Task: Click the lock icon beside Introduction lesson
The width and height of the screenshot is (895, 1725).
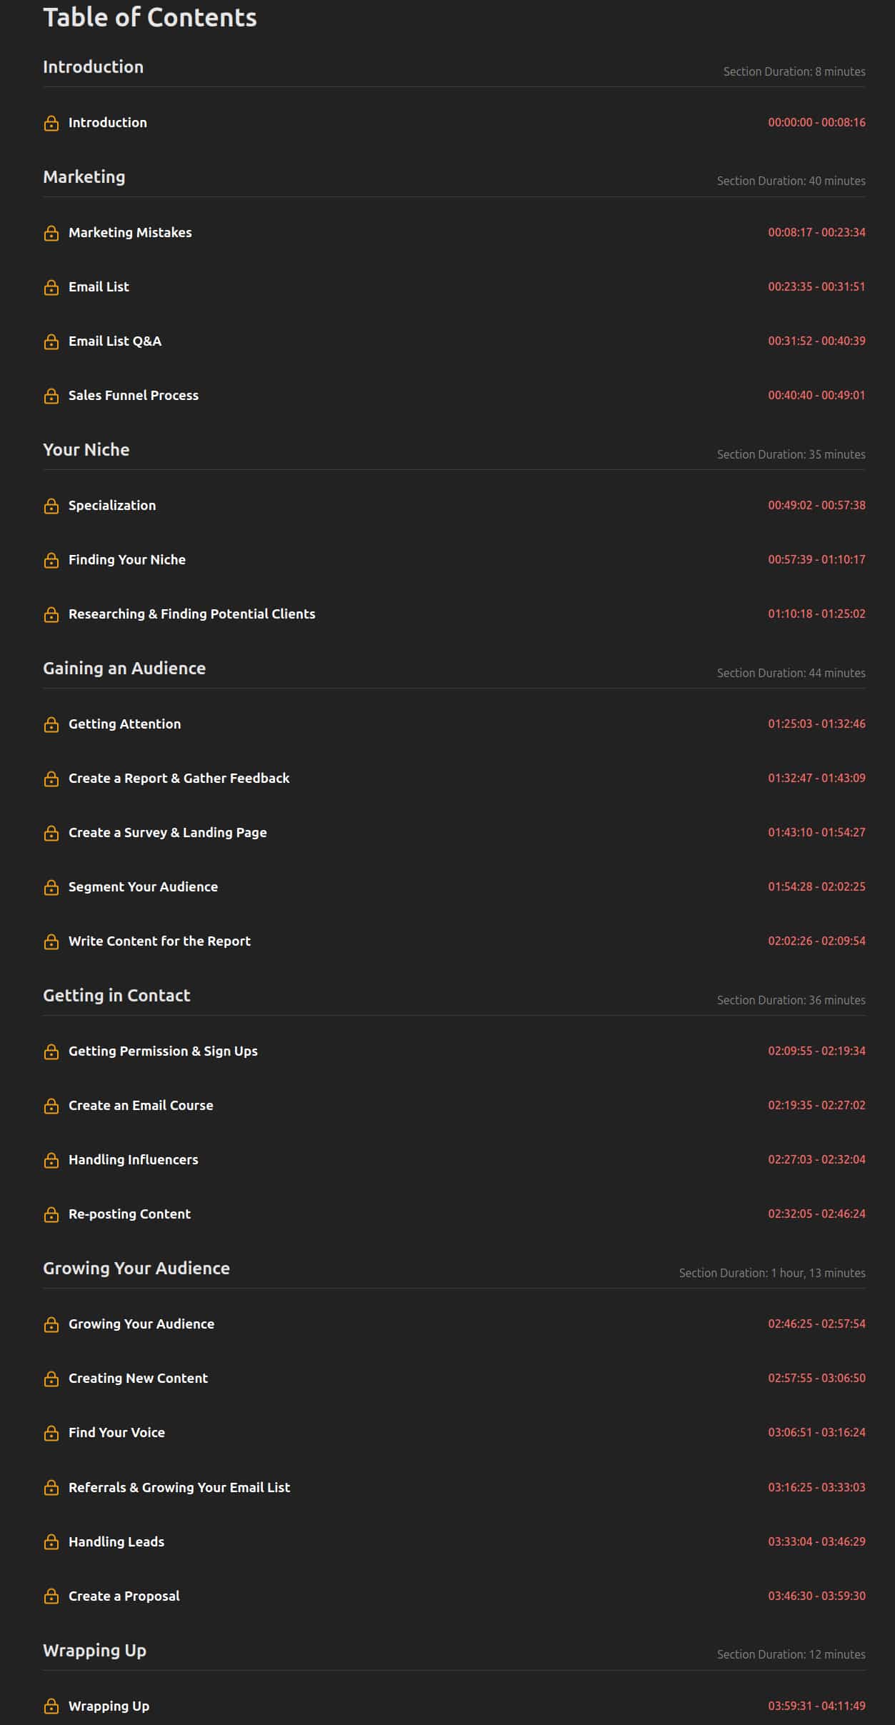Action: 51,123
